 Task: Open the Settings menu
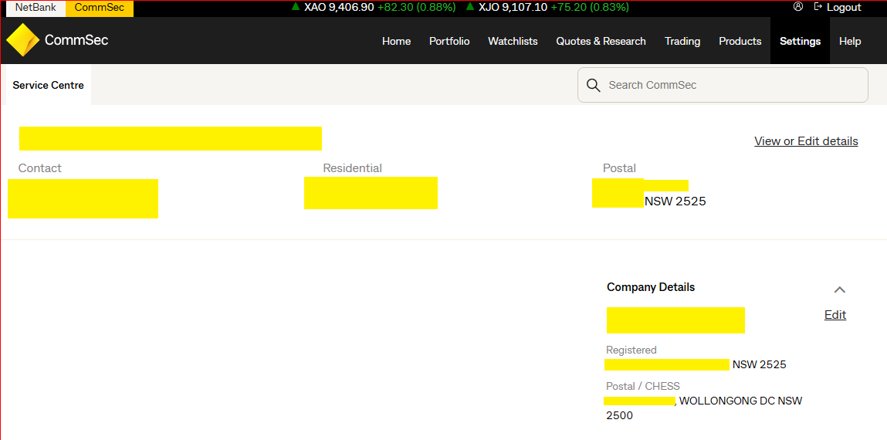click(800, 41)
